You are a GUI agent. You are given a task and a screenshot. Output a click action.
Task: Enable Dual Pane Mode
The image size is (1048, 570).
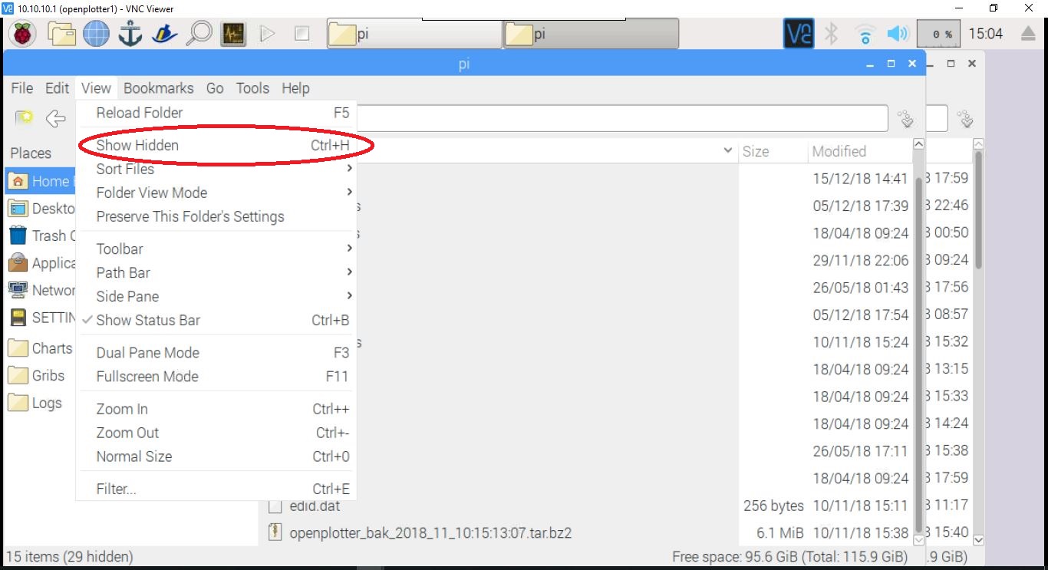[147, 352]
